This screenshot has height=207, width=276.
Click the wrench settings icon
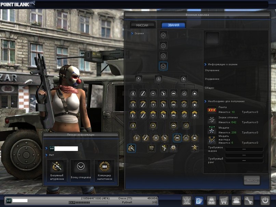[249, 200]
